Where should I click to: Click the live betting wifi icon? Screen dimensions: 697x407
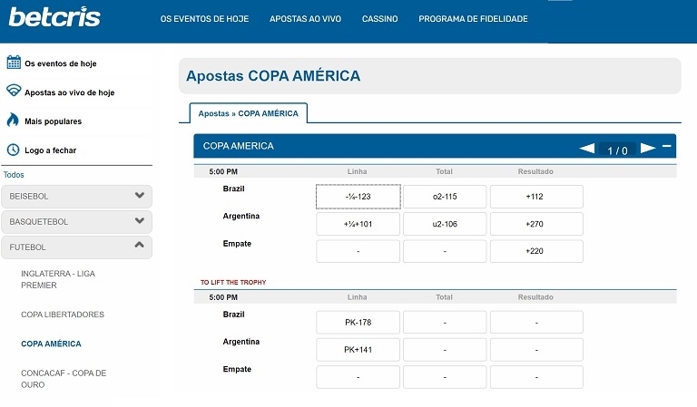14,92
